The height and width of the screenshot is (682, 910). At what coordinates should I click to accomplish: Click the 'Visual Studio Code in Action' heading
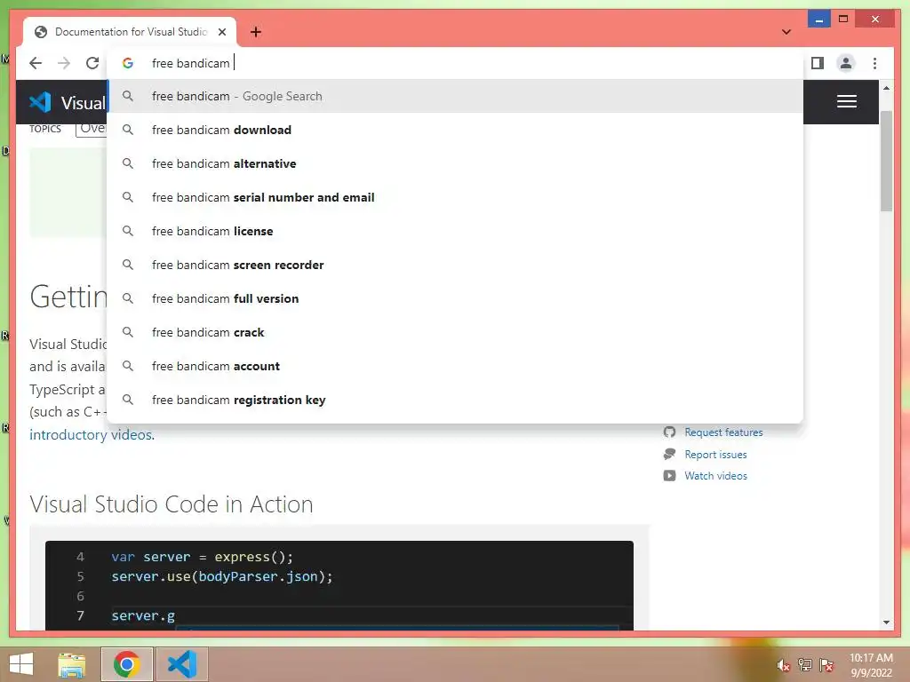click(172, 504)
